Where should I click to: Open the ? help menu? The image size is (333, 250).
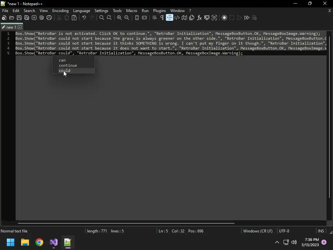(x=190, y=11)
